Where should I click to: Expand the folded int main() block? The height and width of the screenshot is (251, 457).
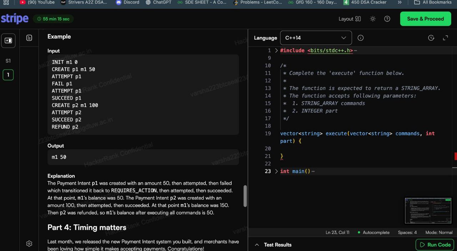[276, 171]
